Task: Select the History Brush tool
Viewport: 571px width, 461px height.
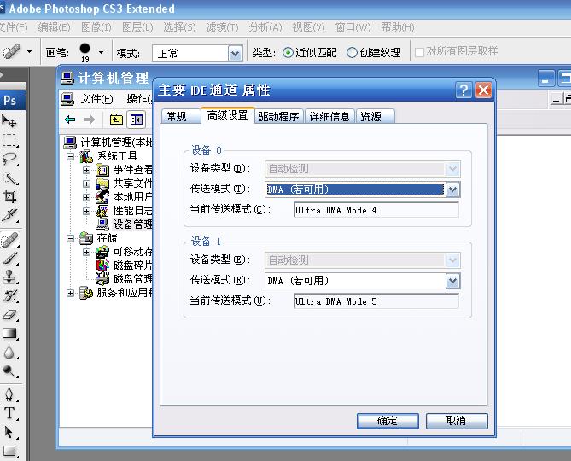Action: 10,296
